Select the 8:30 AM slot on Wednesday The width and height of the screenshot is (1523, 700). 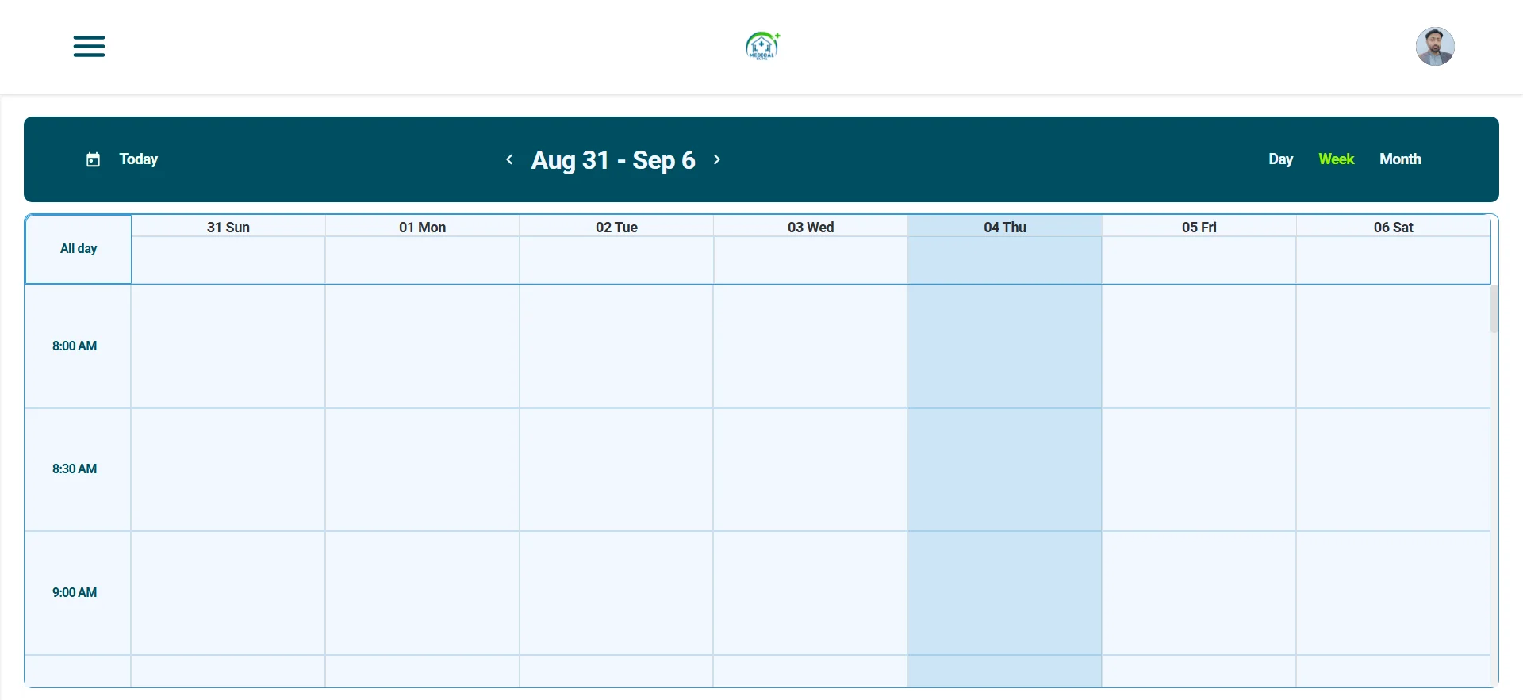(810, 469)
